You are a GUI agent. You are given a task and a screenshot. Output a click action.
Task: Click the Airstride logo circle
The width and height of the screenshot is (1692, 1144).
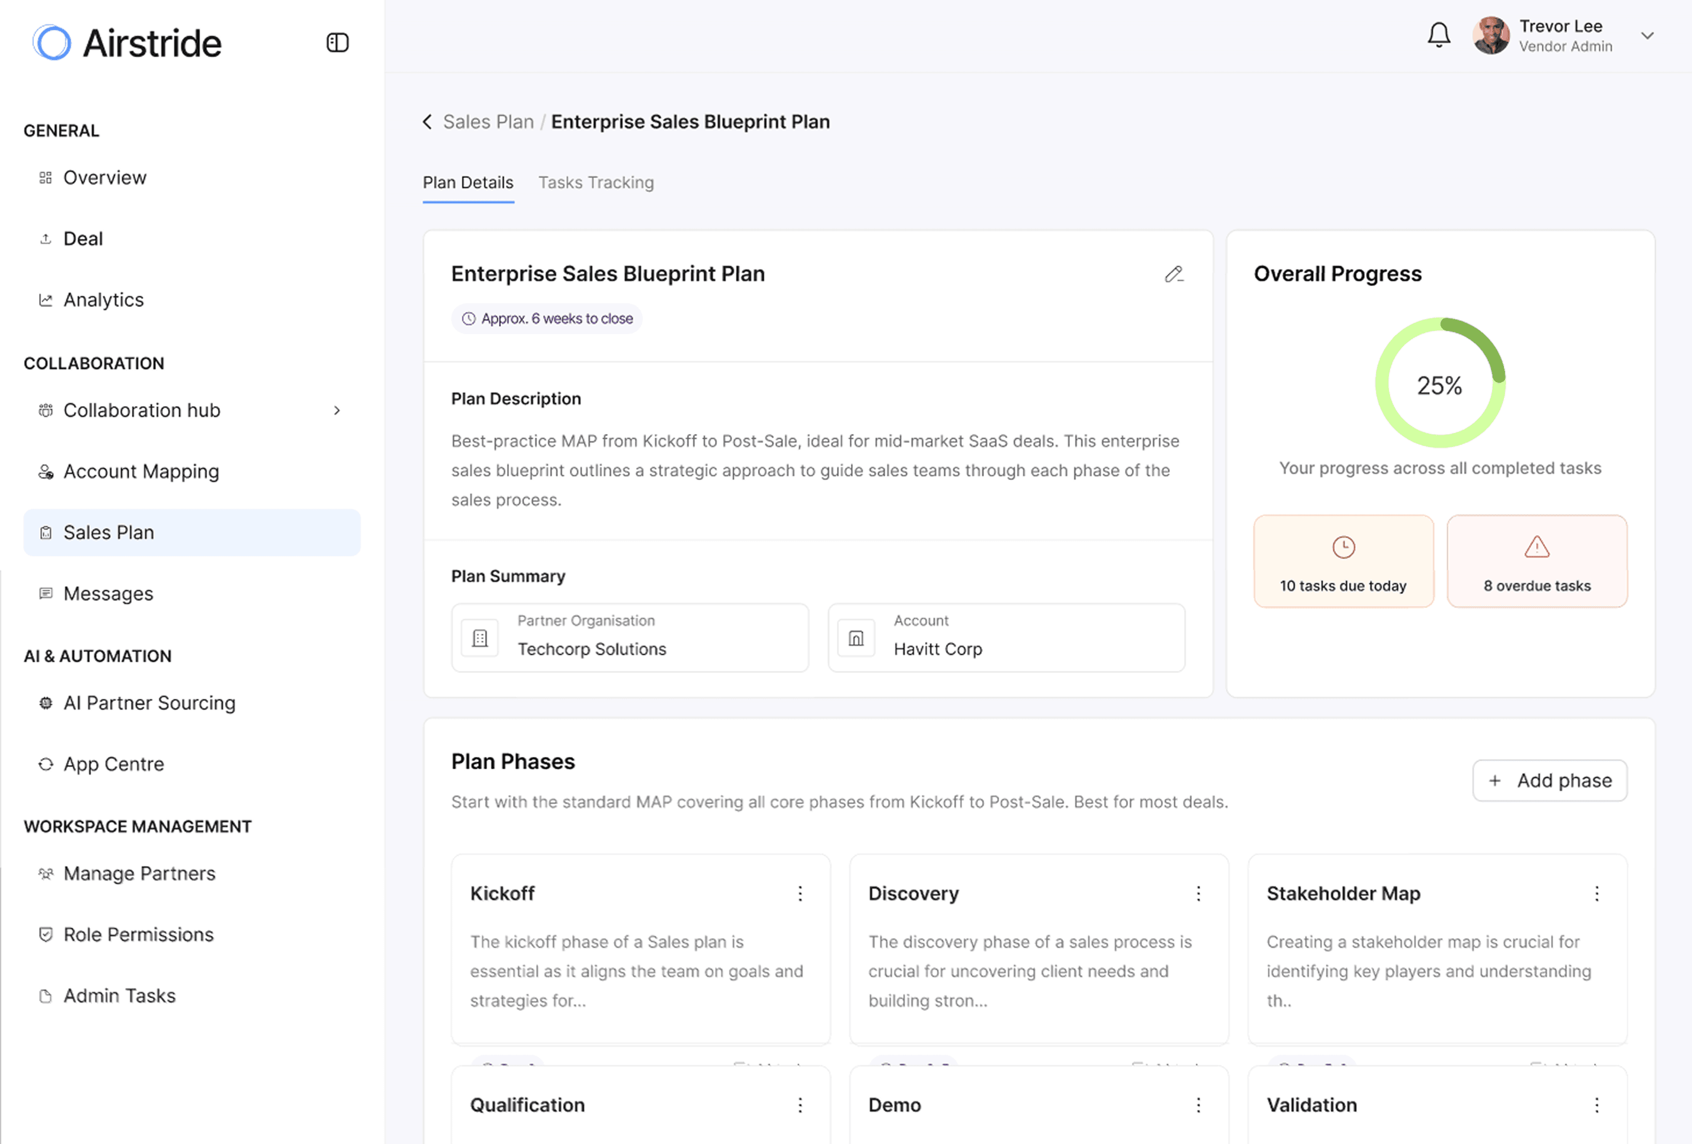click(x=52, y=43)
